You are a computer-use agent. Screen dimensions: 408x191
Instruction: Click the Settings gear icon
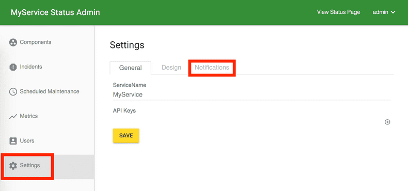pos(13,166)
